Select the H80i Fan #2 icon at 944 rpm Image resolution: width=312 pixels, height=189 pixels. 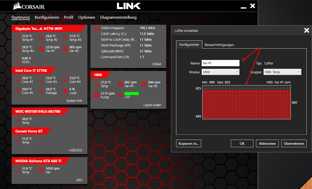[x=144, y=84]
